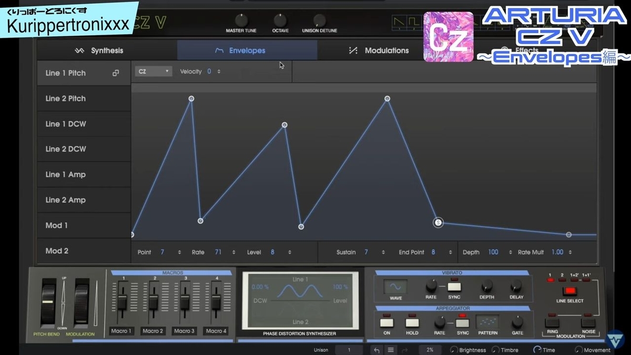This screenshot has width=631, height=355.
Task: Click the Movement macro knob
Action: pyautogui.click(x=578, y=350)
